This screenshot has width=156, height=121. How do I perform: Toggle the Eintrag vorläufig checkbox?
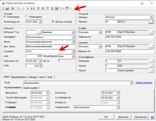[x=53, y=22]
